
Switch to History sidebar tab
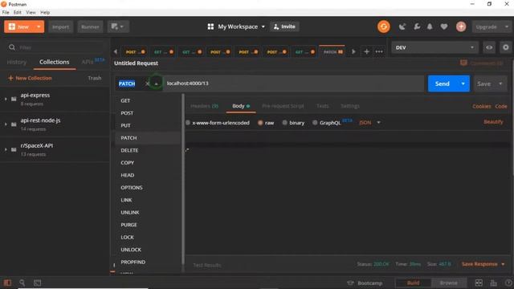click(16, 62)
